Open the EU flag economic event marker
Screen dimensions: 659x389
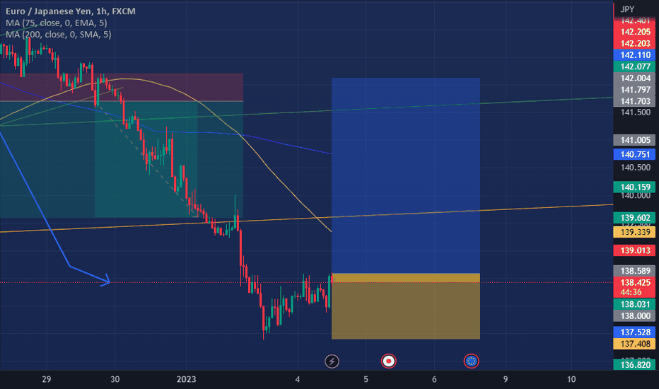(x=471, y=361)
